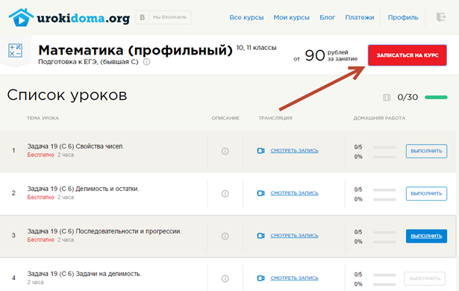Screen dimensions: 459x291
Task: Click blue Выполнить button for lesson 3
Action: 426,236
